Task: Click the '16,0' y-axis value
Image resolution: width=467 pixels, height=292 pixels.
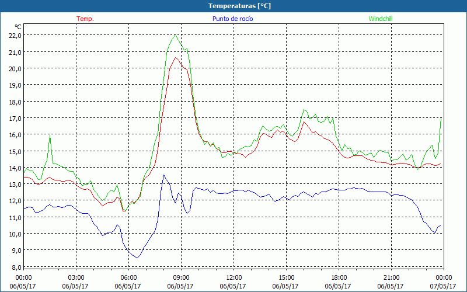Action: tap(16, 135)
